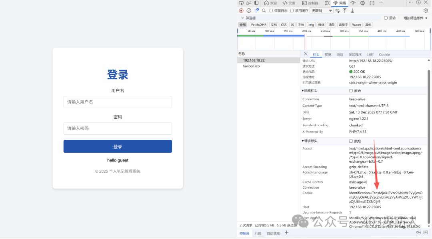432x239 pixels.
Task: Switch to the 控制台 tab in top bar
Action: 310,3
